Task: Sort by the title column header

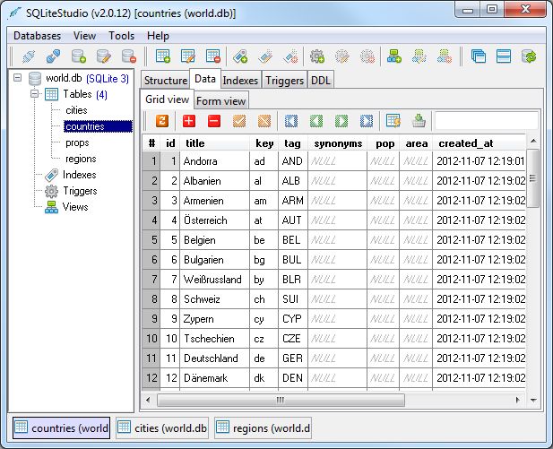Action: 214,142
